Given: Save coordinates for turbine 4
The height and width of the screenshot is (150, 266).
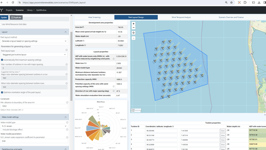Looking at the screenshot, I should (x=223, y=145).
